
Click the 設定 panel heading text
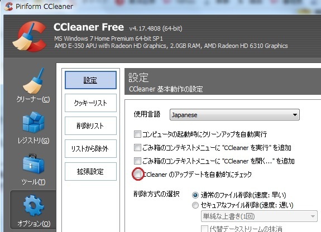(138, 78)
